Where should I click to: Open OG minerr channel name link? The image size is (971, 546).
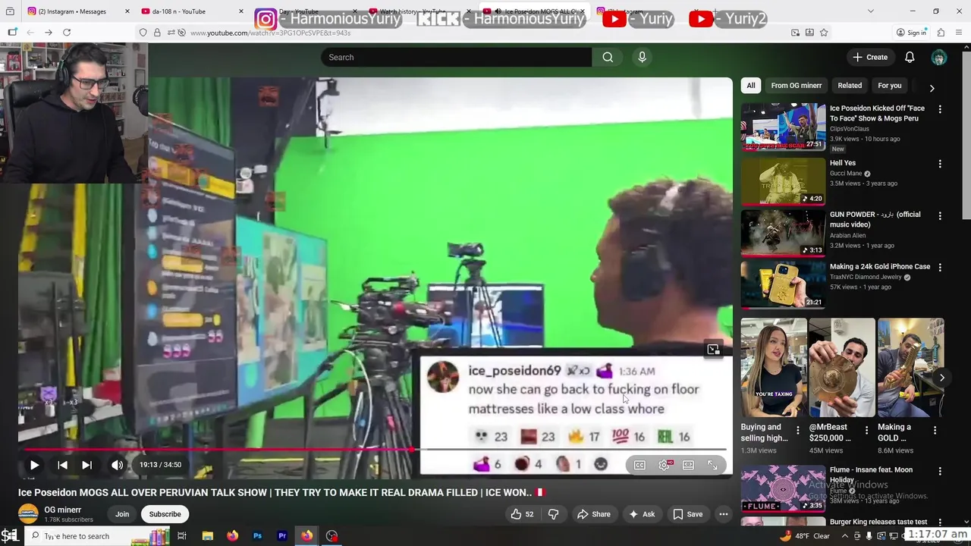(x=62, y=510)
